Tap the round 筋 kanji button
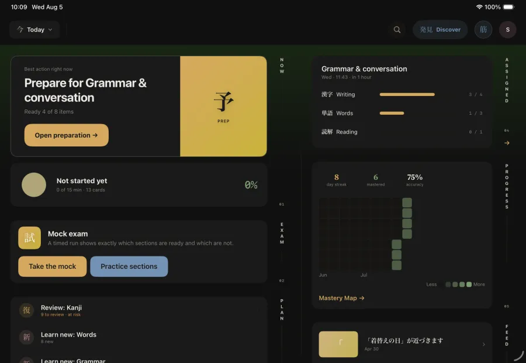The width and height of the screenshot is (526, 363). point(483,30)
